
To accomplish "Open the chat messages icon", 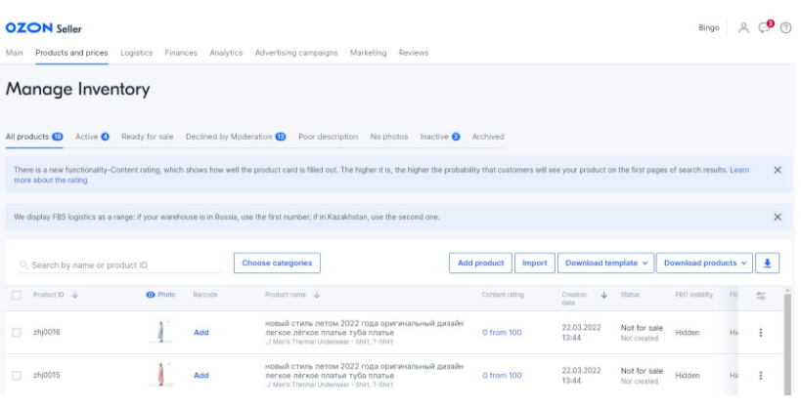I will (765, 27).
